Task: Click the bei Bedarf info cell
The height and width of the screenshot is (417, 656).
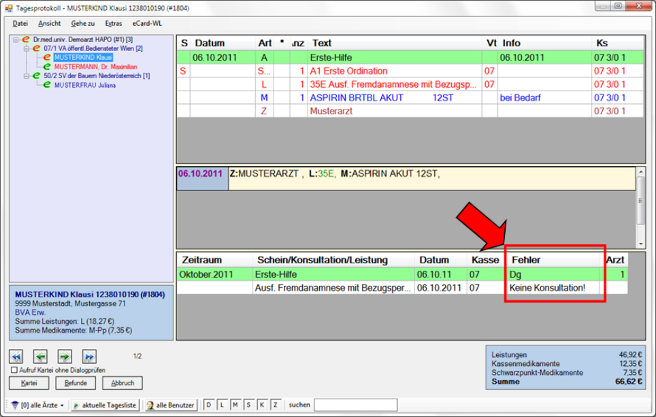Action: (x=544, y=97)
